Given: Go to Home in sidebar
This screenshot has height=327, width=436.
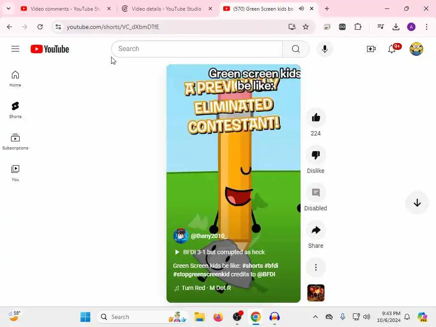Looking at the screenshot, I should pos(15,79).
